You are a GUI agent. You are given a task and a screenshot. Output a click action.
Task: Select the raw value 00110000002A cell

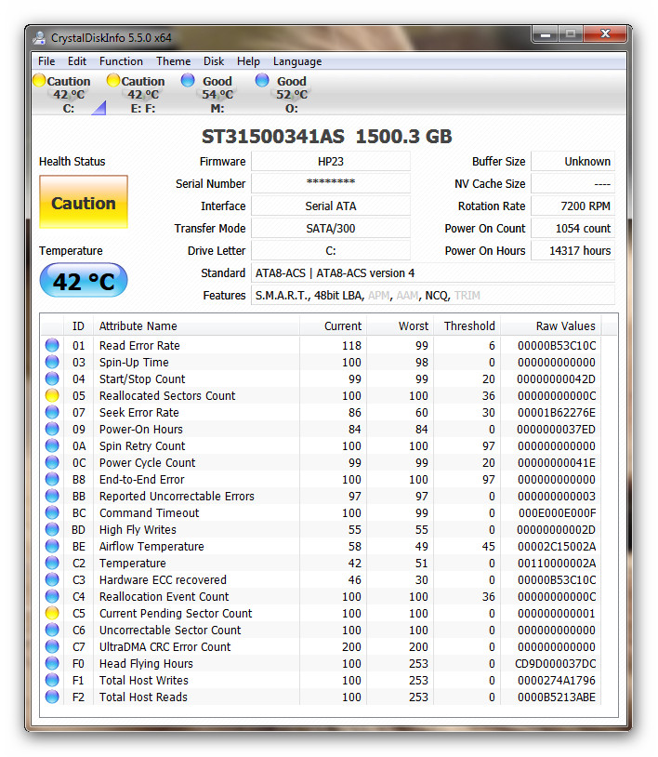click(x=557, y=563)
